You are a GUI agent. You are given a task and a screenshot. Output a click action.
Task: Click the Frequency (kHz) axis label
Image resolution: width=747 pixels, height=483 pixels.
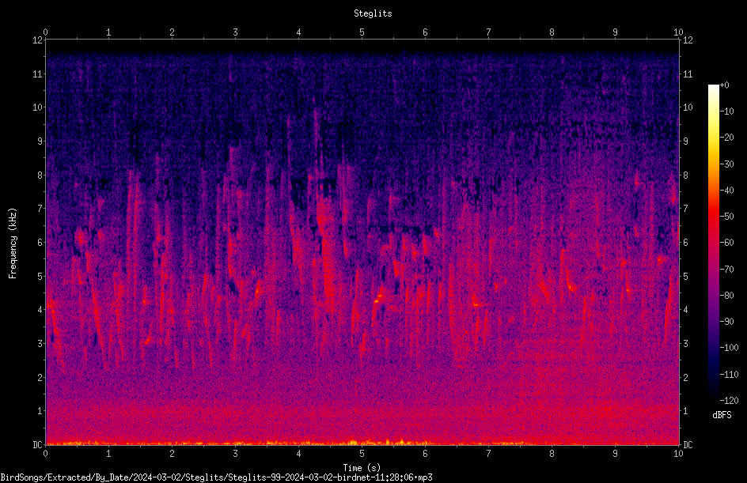point(13,243)
